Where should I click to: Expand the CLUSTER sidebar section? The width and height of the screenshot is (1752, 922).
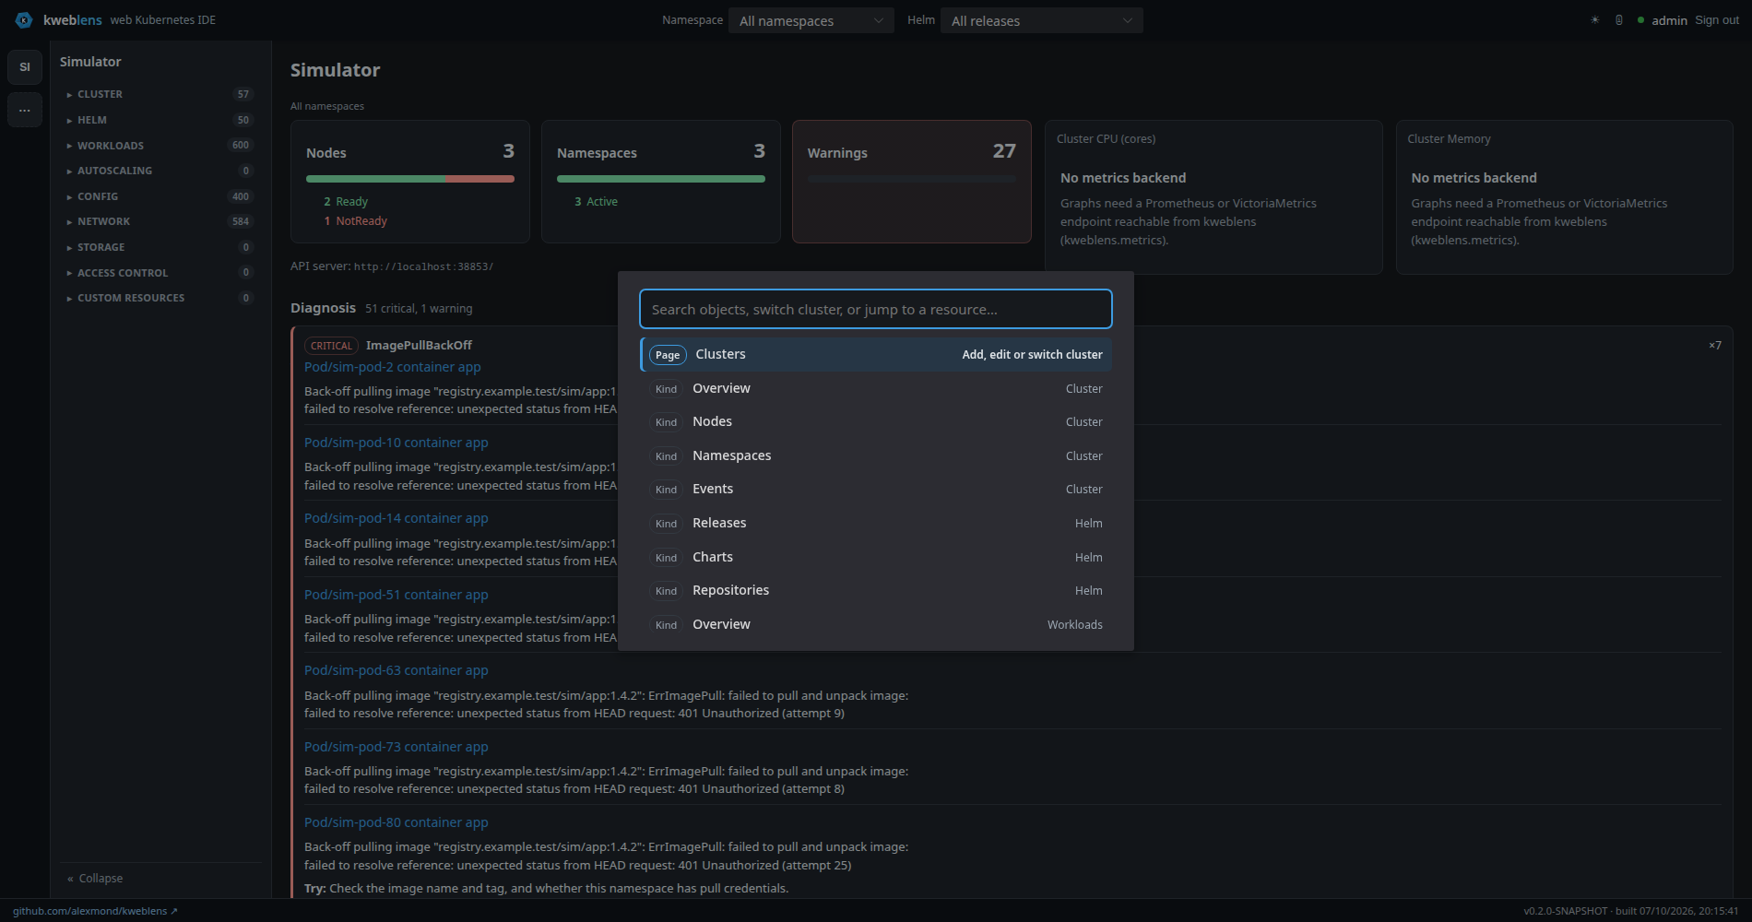click(x=159, y=94)
